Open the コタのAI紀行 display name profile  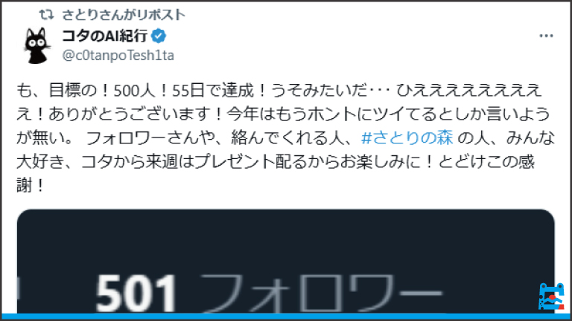(105, 36)
